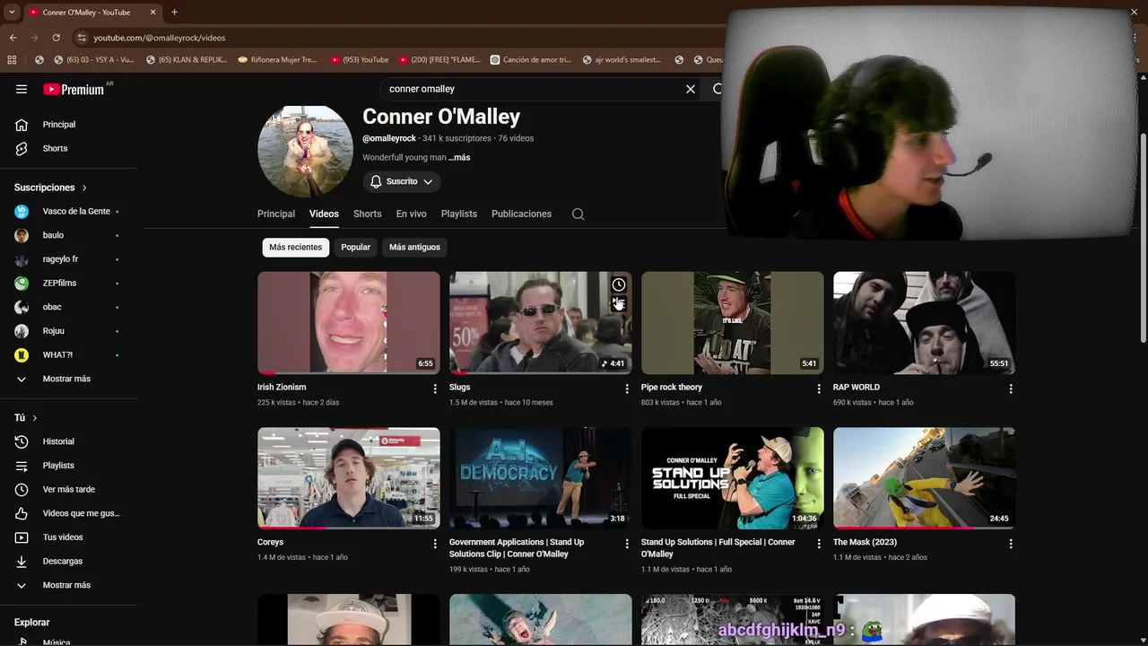Select the Popular filter chip
This screenshot has width=1148, height=646.
(355, 247)
